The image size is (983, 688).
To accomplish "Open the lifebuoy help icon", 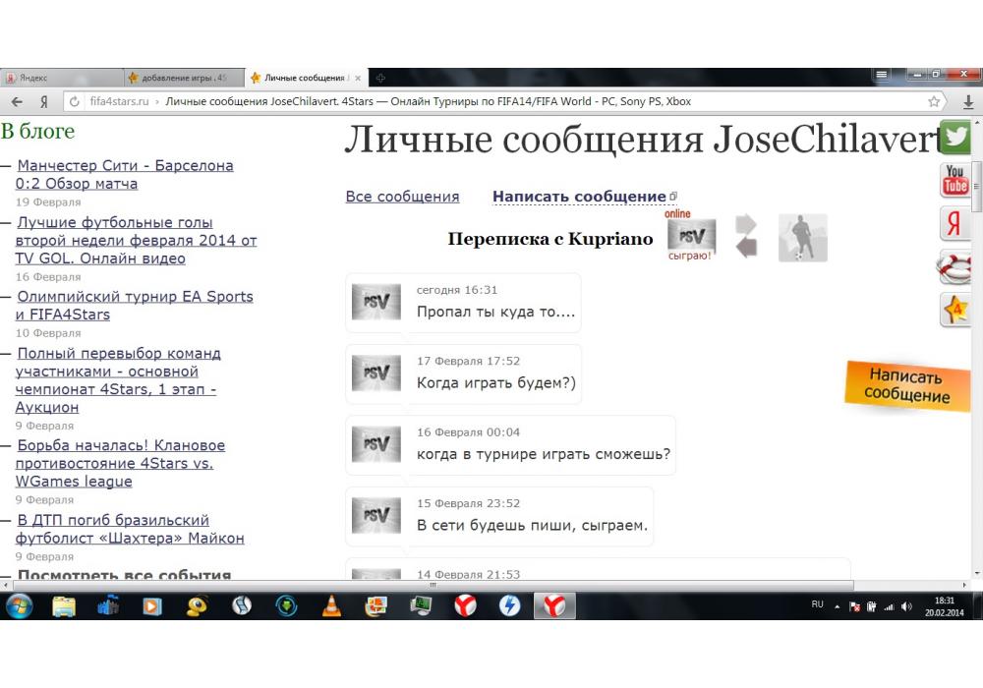I will pyautogui.click(x=955, y=267).
